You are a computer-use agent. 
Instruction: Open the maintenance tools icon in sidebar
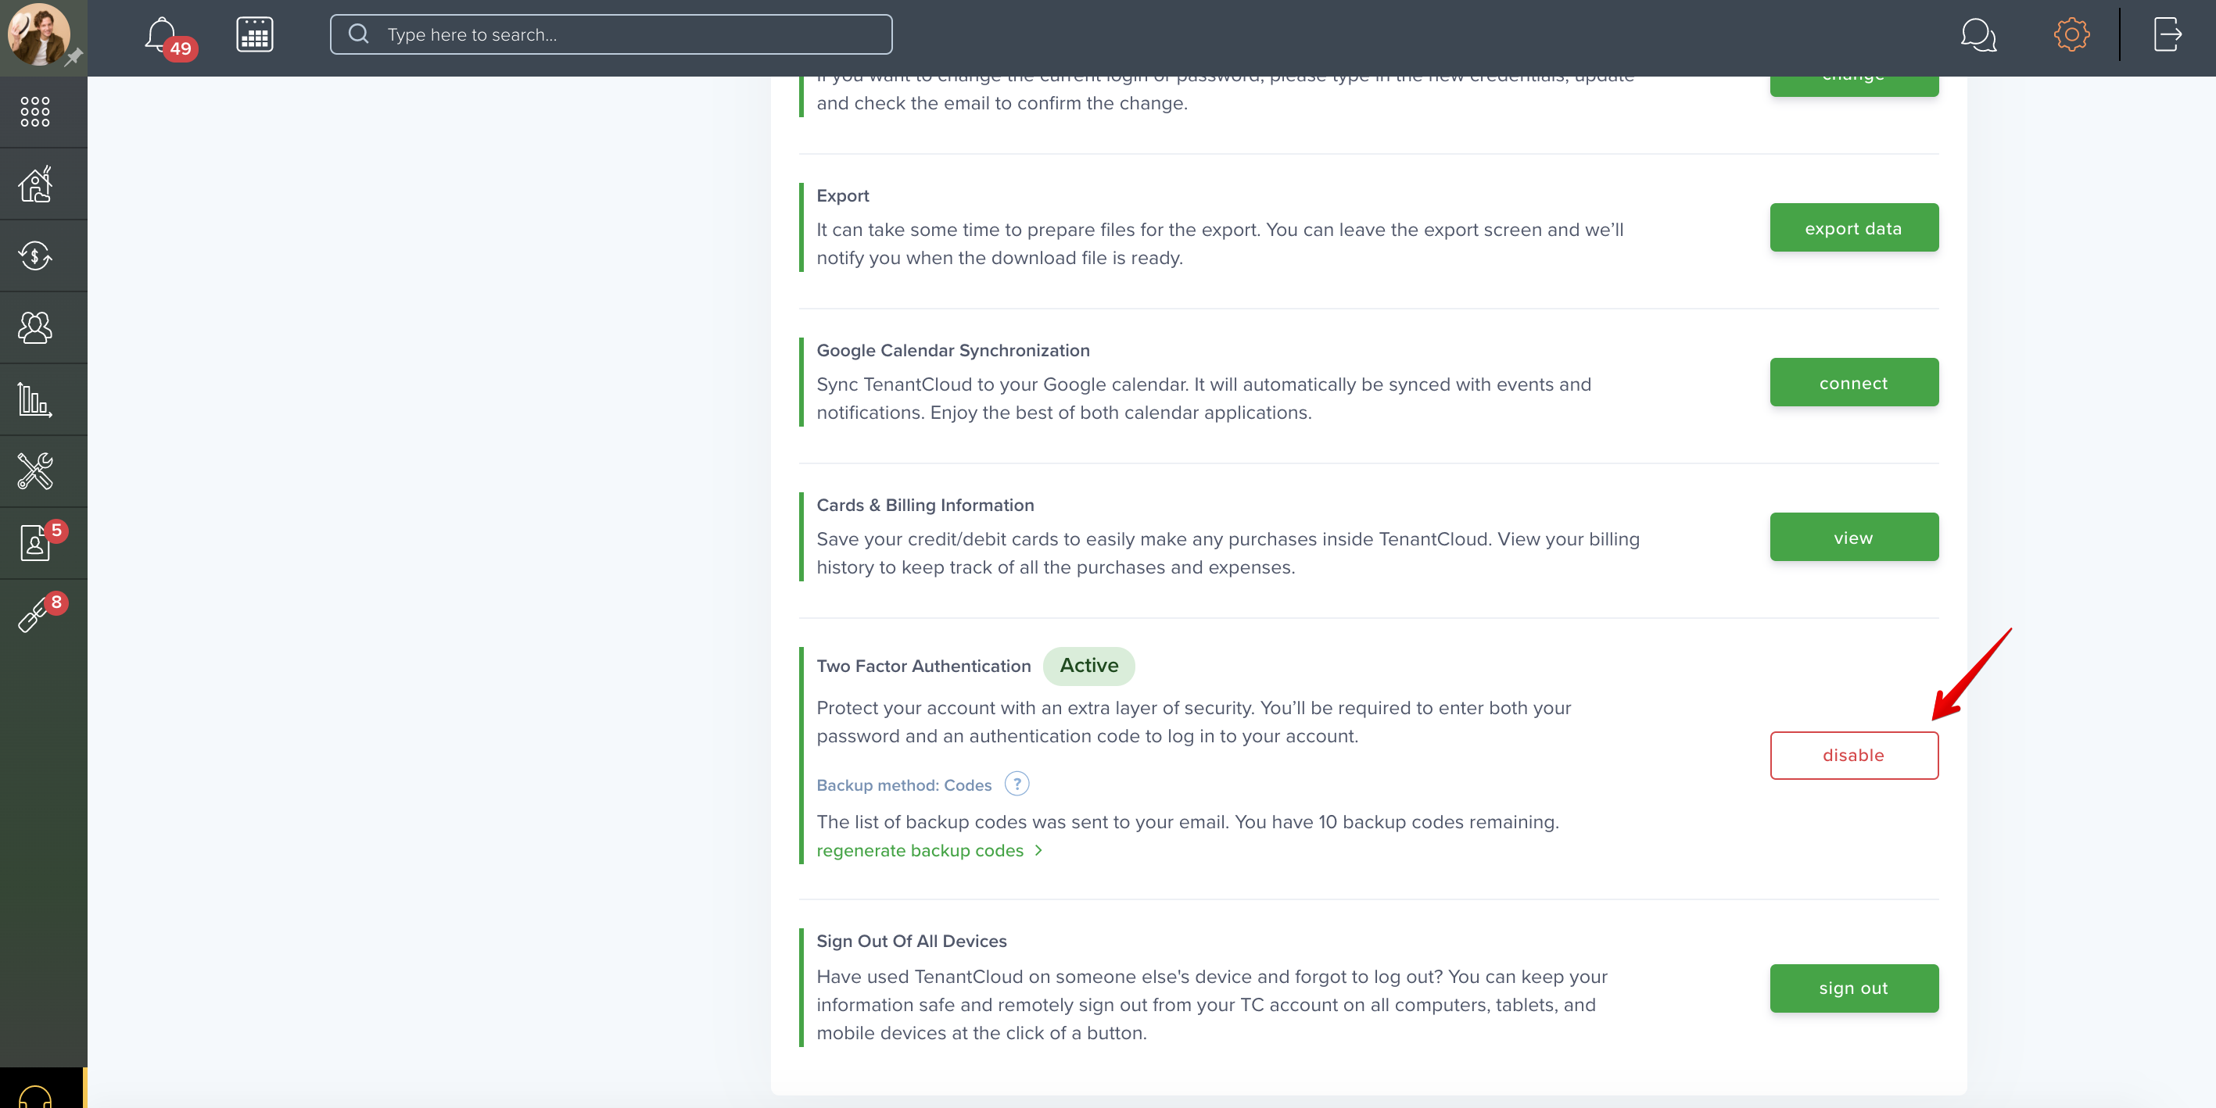(x=35, y=471)
